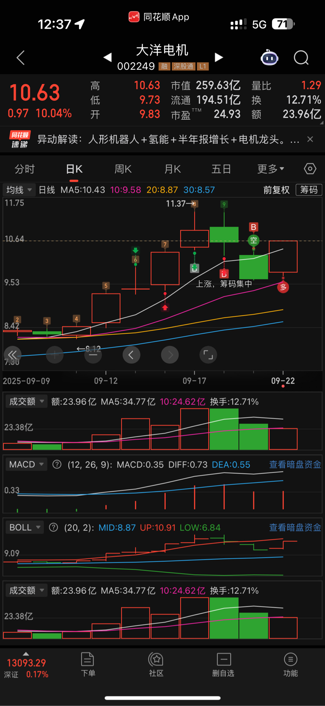This screenshot has height=706, width=325.
Task: Open 查看暗盘资金 link beside MACD
Action: pyautogui.click(x=295, y=464)
